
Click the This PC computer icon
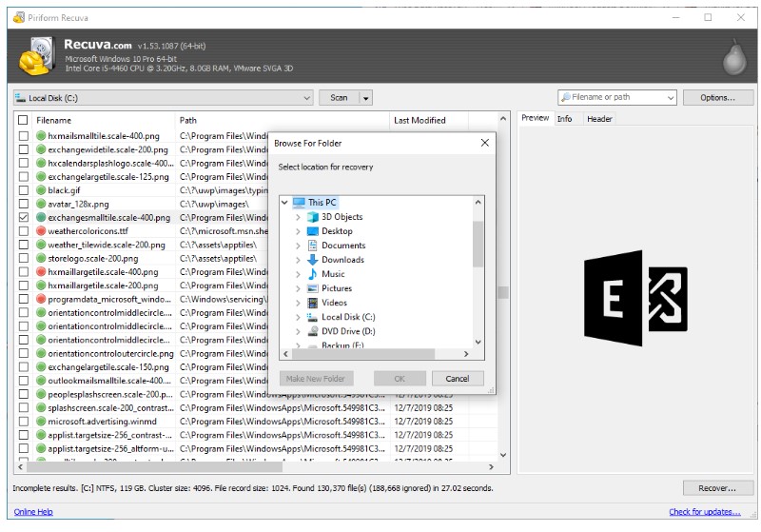[299, 203]
